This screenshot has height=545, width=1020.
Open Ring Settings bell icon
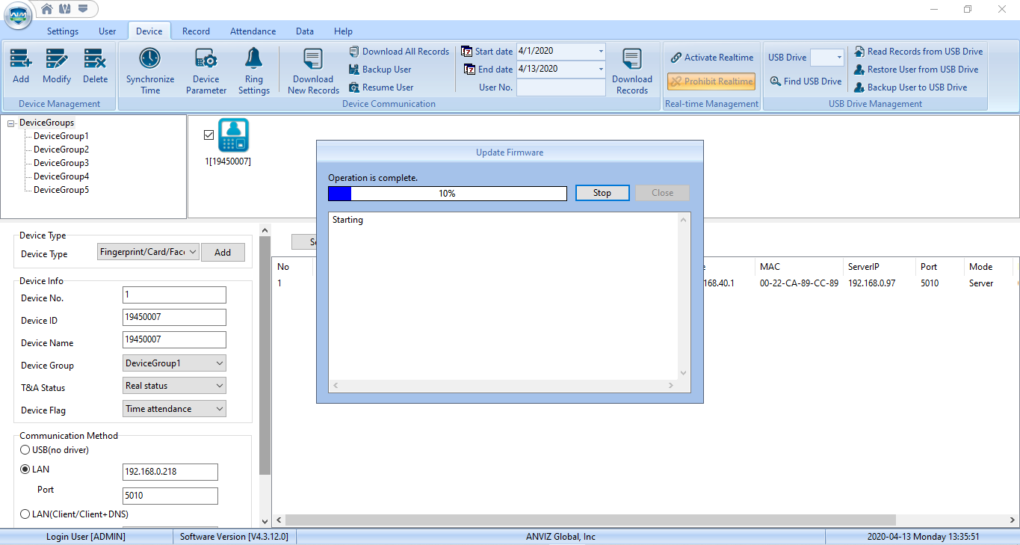click(254, 59)
